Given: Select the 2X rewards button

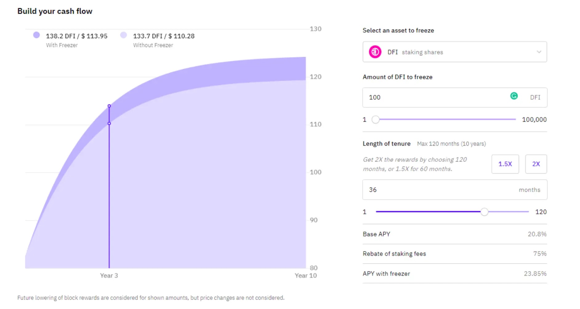Looking at the screenshot, I should (536, 164).
